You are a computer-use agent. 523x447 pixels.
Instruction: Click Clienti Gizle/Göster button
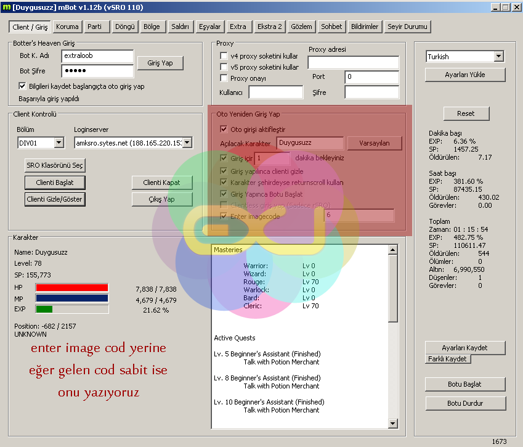[x=55, y=199]
